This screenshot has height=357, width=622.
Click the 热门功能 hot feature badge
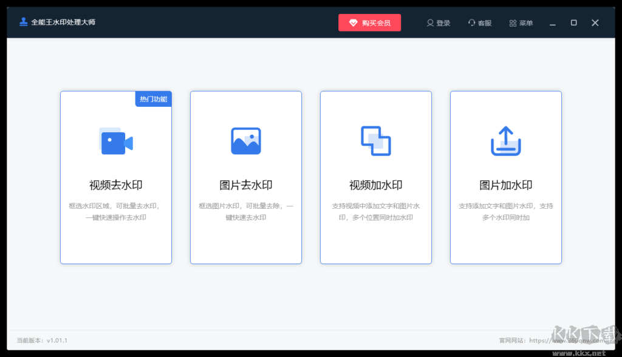point(154,98)
